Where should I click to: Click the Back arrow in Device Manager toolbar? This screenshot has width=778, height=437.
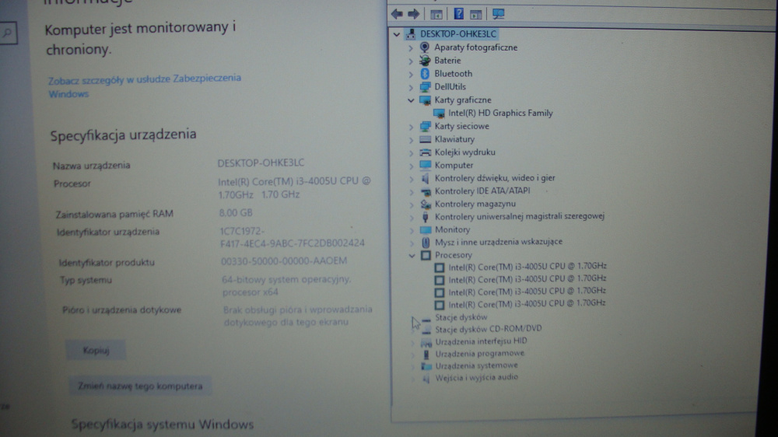point(397,14)
